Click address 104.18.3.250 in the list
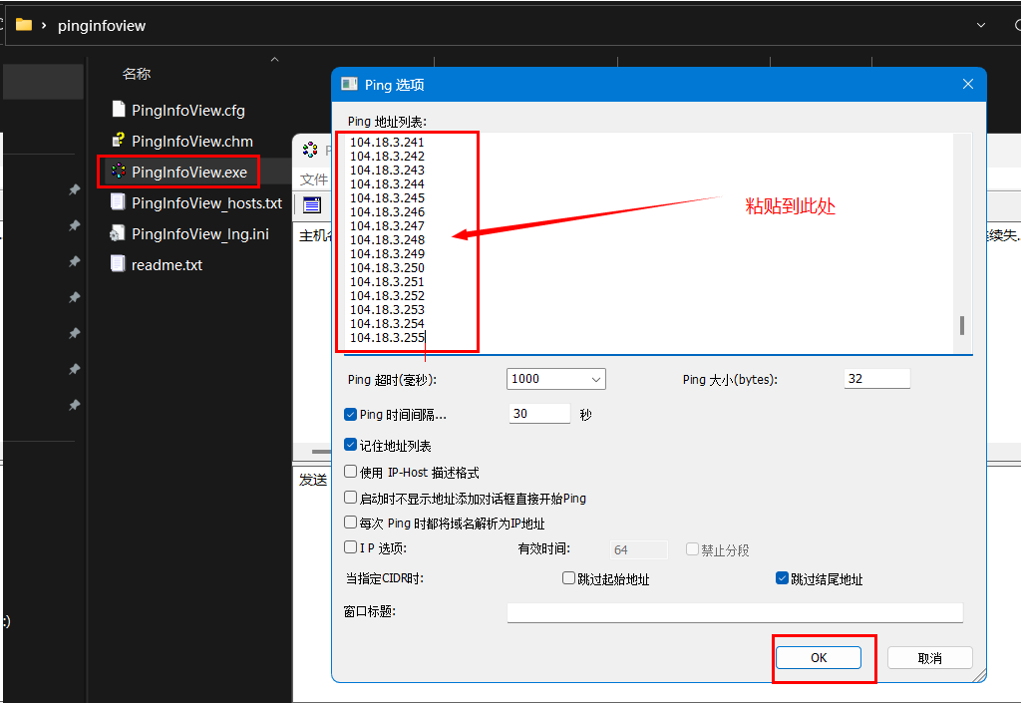1021x703 pixels. tap(387, 267)
